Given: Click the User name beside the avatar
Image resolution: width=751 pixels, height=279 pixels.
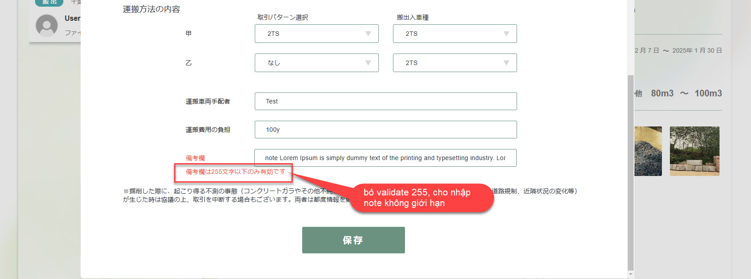Looking at the screenshot, I should click(x=72, y=19).
